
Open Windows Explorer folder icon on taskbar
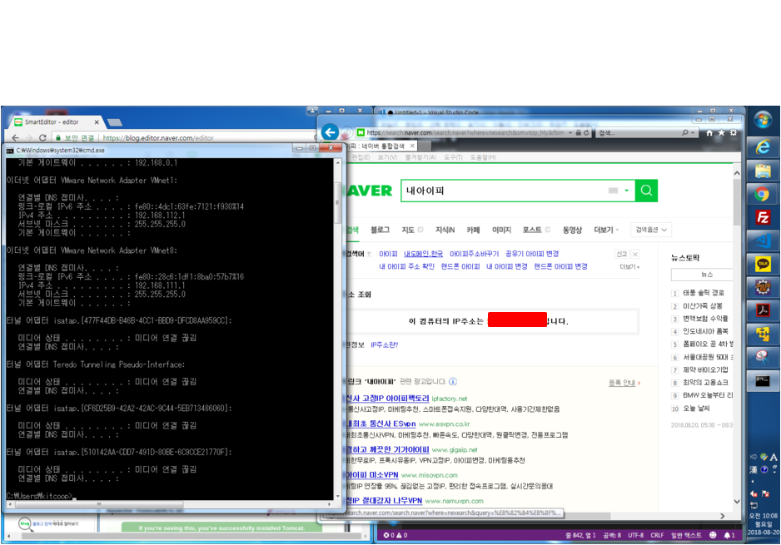click(763, 171)
